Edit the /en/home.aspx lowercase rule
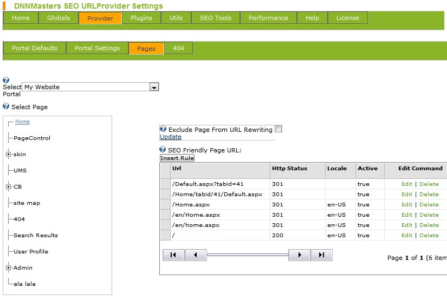The height and width of the screenshot is (301, 447). 407,225
